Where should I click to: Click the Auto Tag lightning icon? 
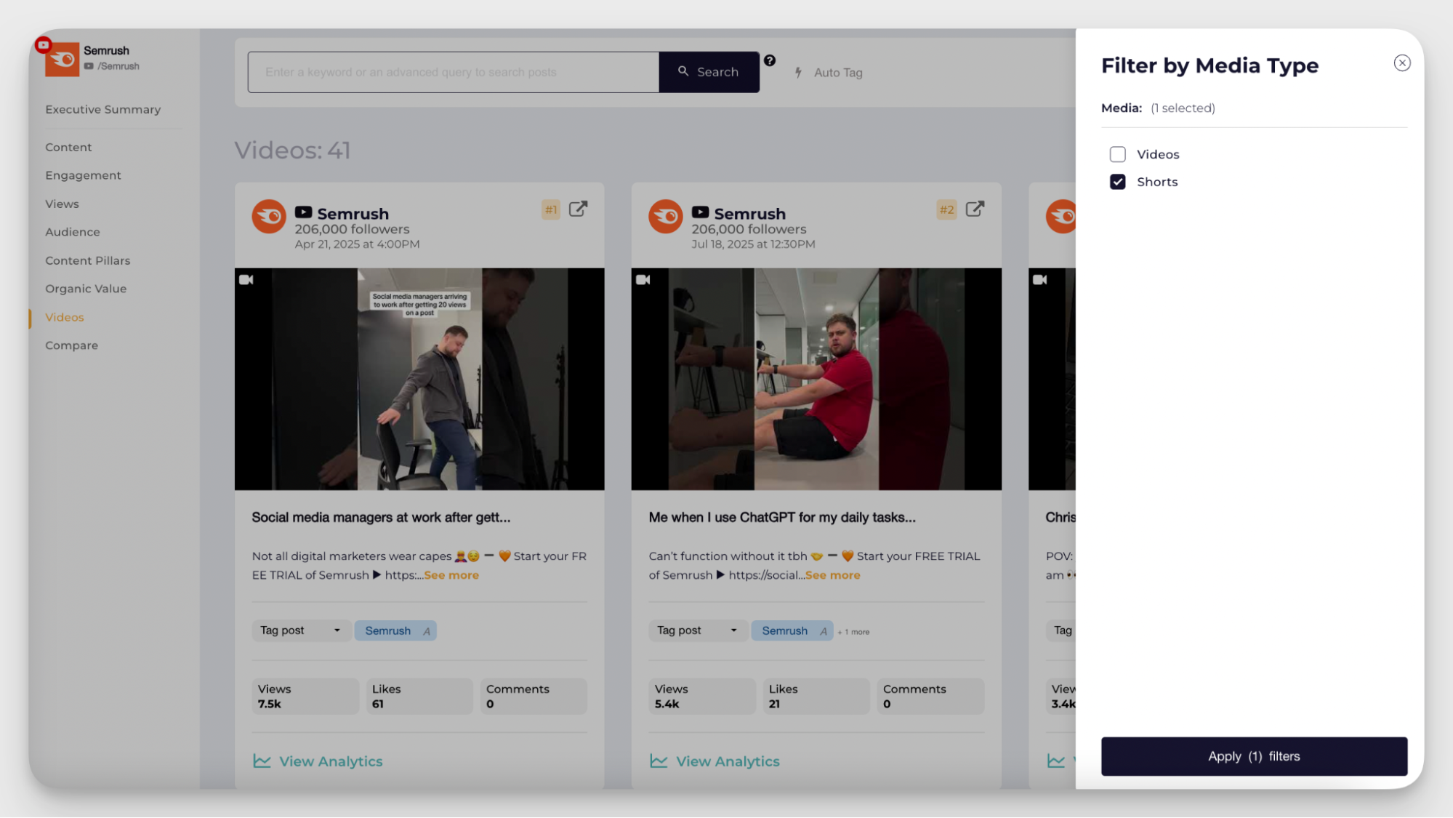coord(798,72)
